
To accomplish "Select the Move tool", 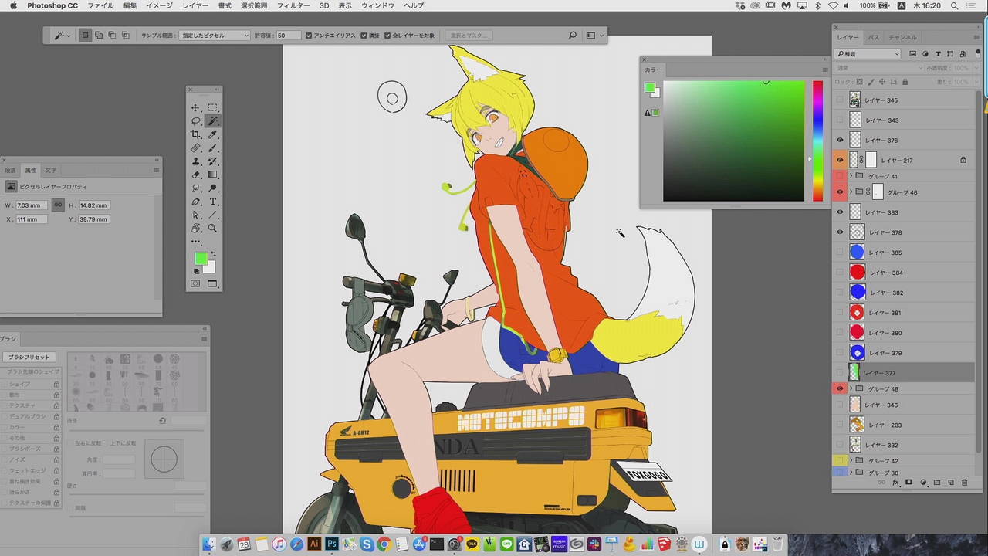I will click(x=196, y=107).
